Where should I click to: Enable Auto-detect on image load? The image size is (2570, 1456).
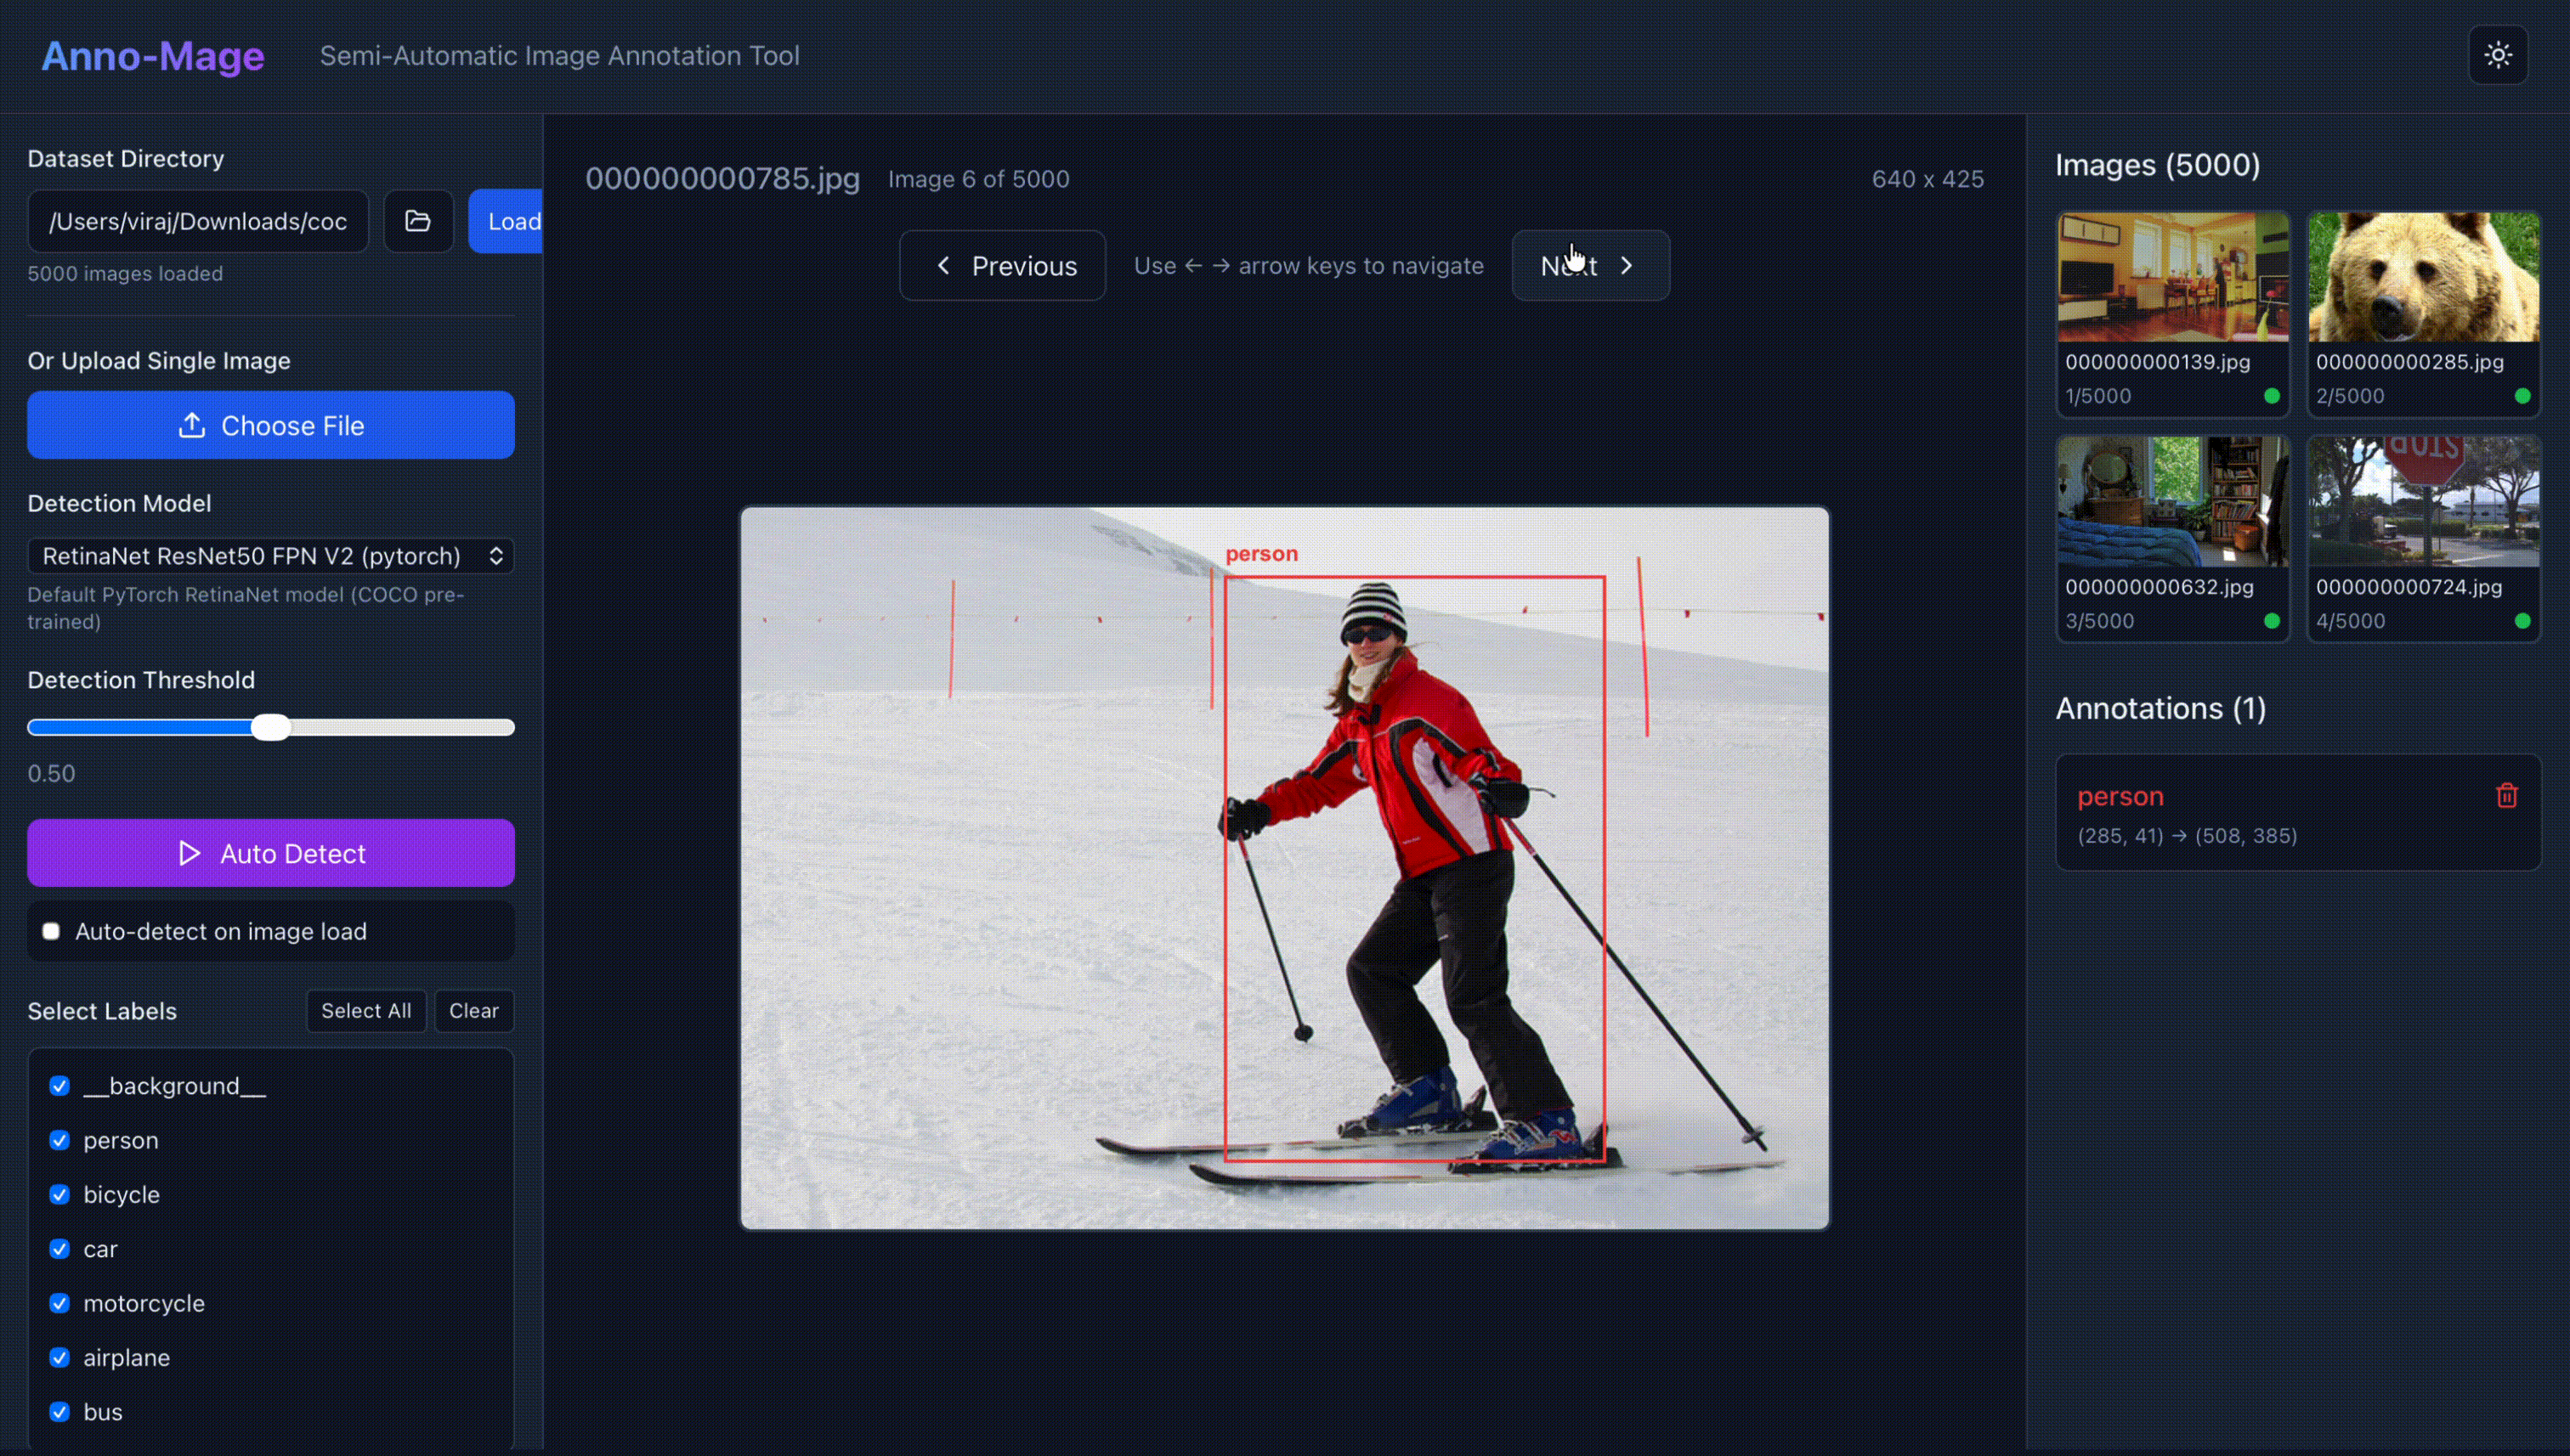pos(51,931)
